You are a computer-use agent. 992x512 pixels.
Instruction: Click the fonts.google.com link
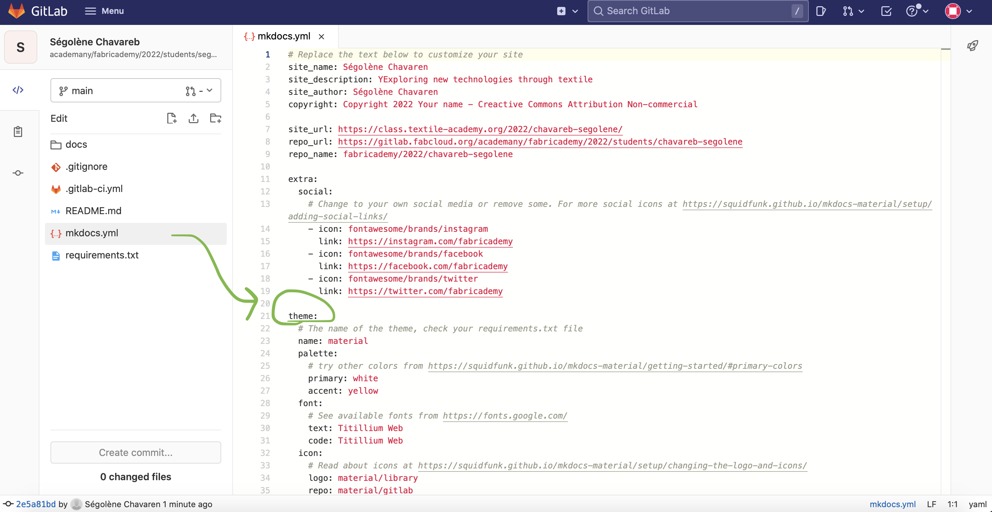[x=505, y=415]
